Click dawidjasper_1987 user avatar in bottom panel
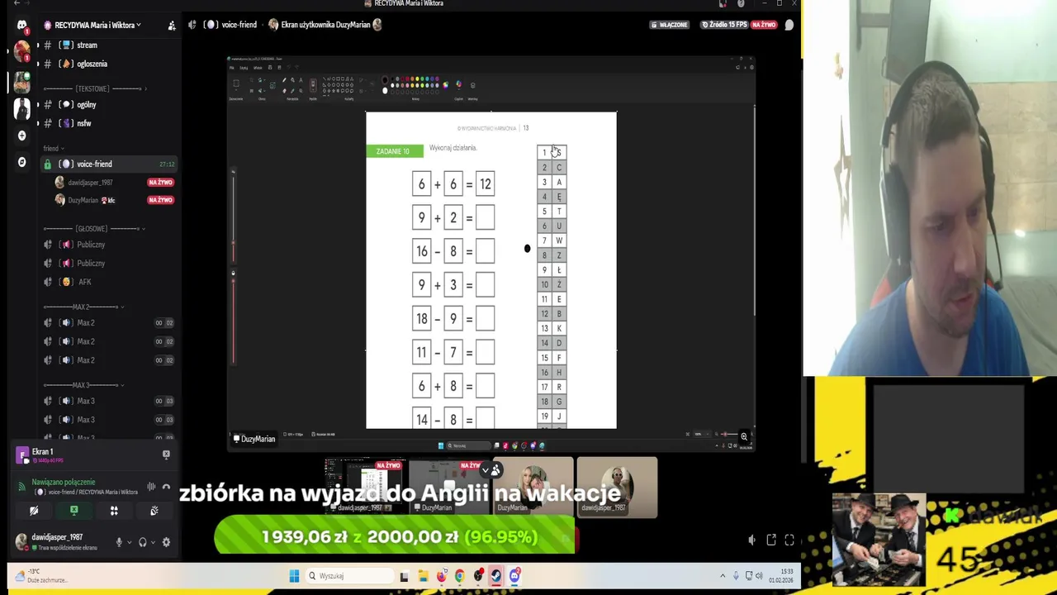1057x595 pixels. (21, 541)
